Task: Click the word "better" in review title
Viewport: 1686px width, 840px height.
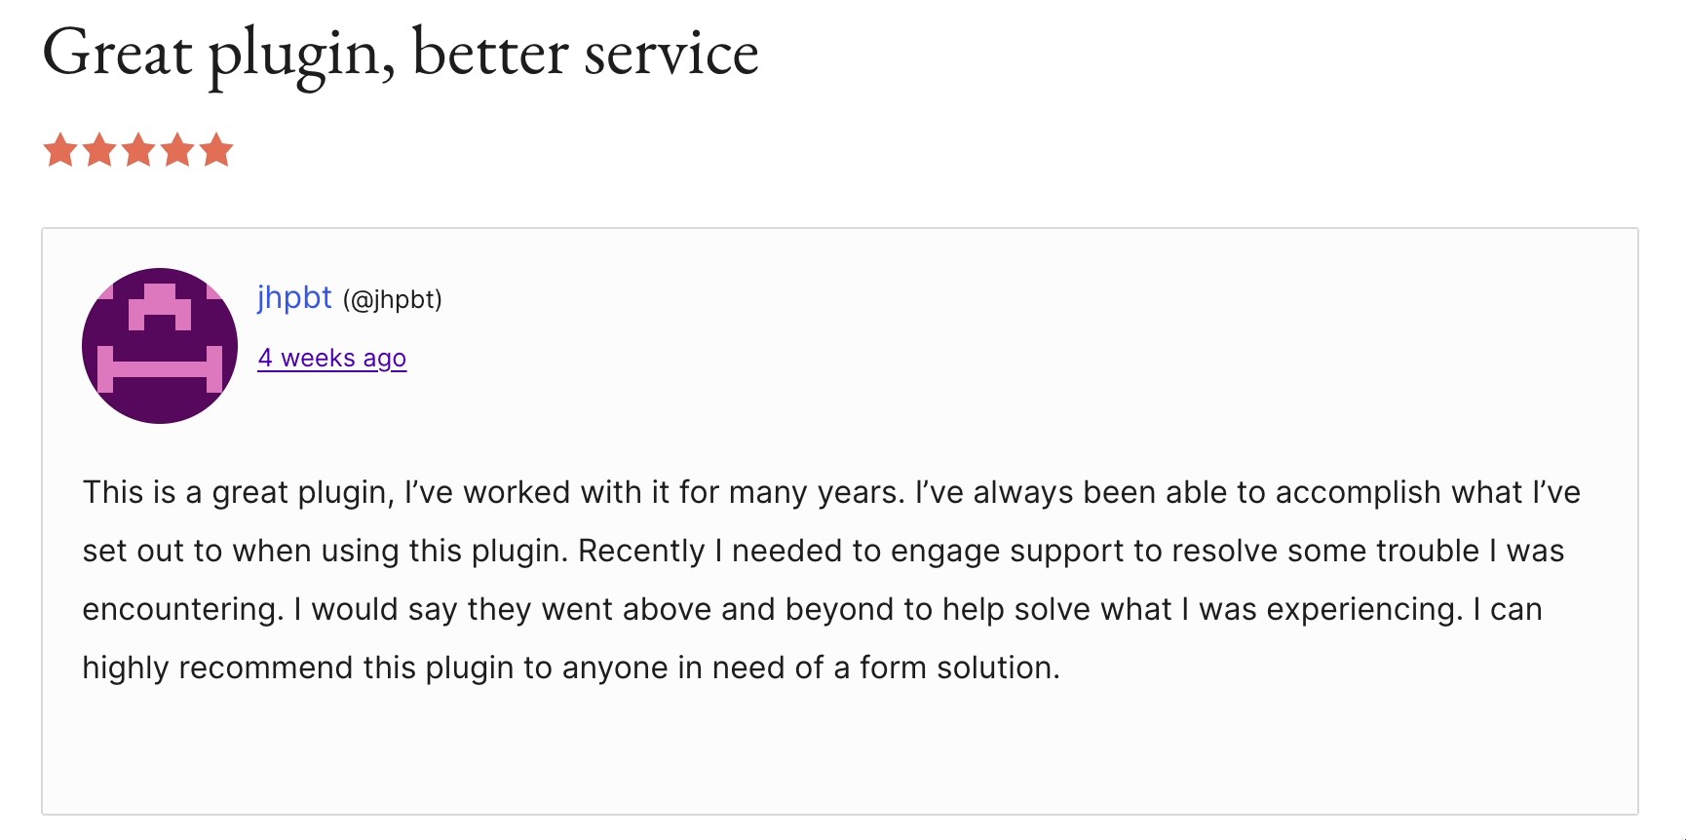Action: click(489, 54)
